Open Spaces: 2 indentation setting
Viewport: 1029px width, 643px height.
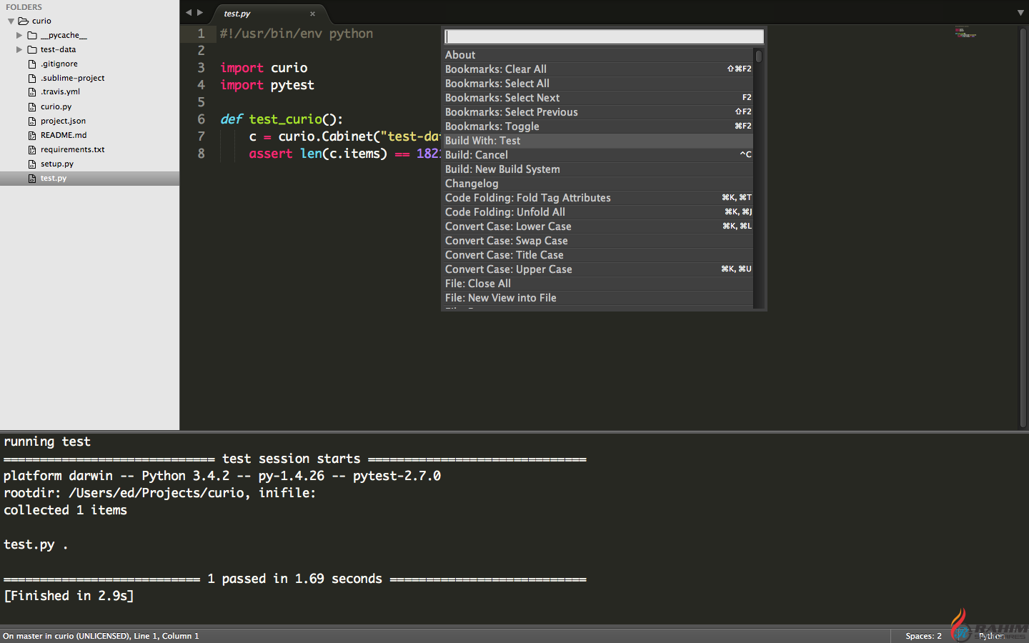click(x=923, y=636)
